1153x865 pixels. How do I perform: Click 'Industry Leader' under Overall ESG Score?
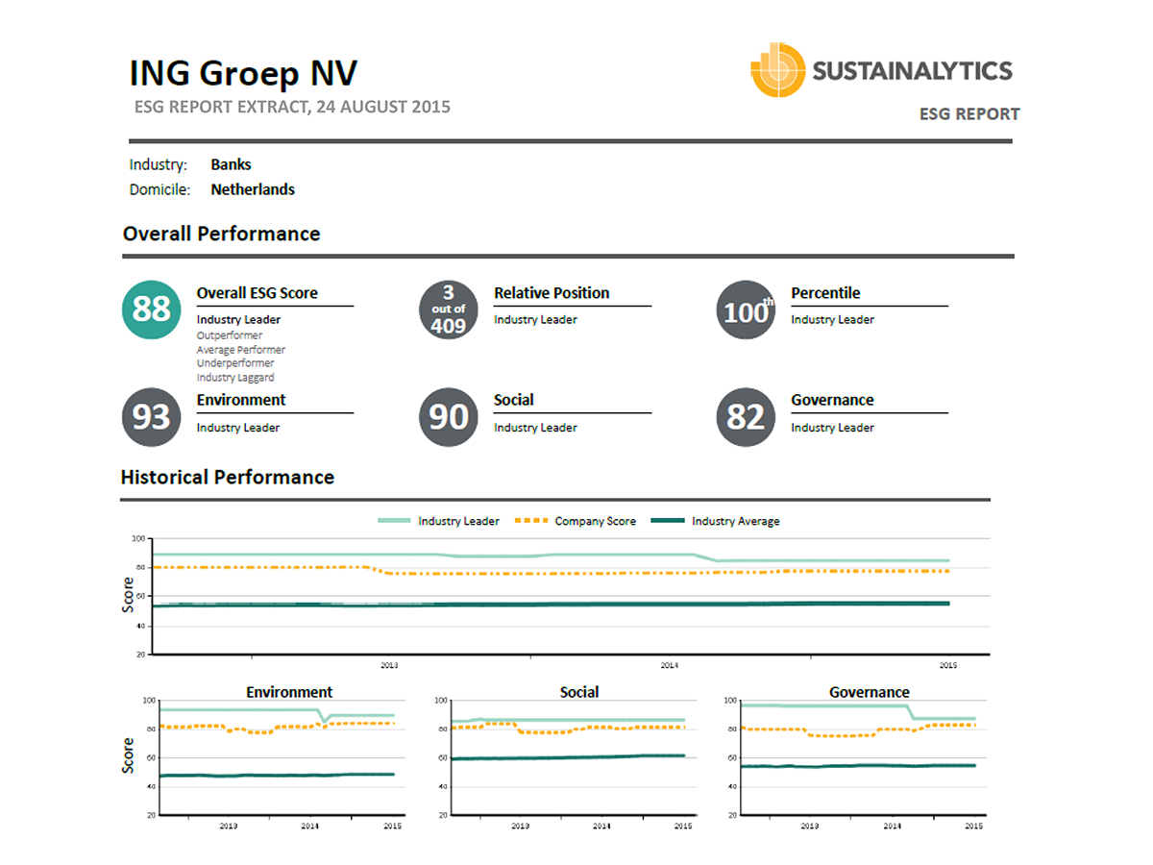[x=239, y=320]
